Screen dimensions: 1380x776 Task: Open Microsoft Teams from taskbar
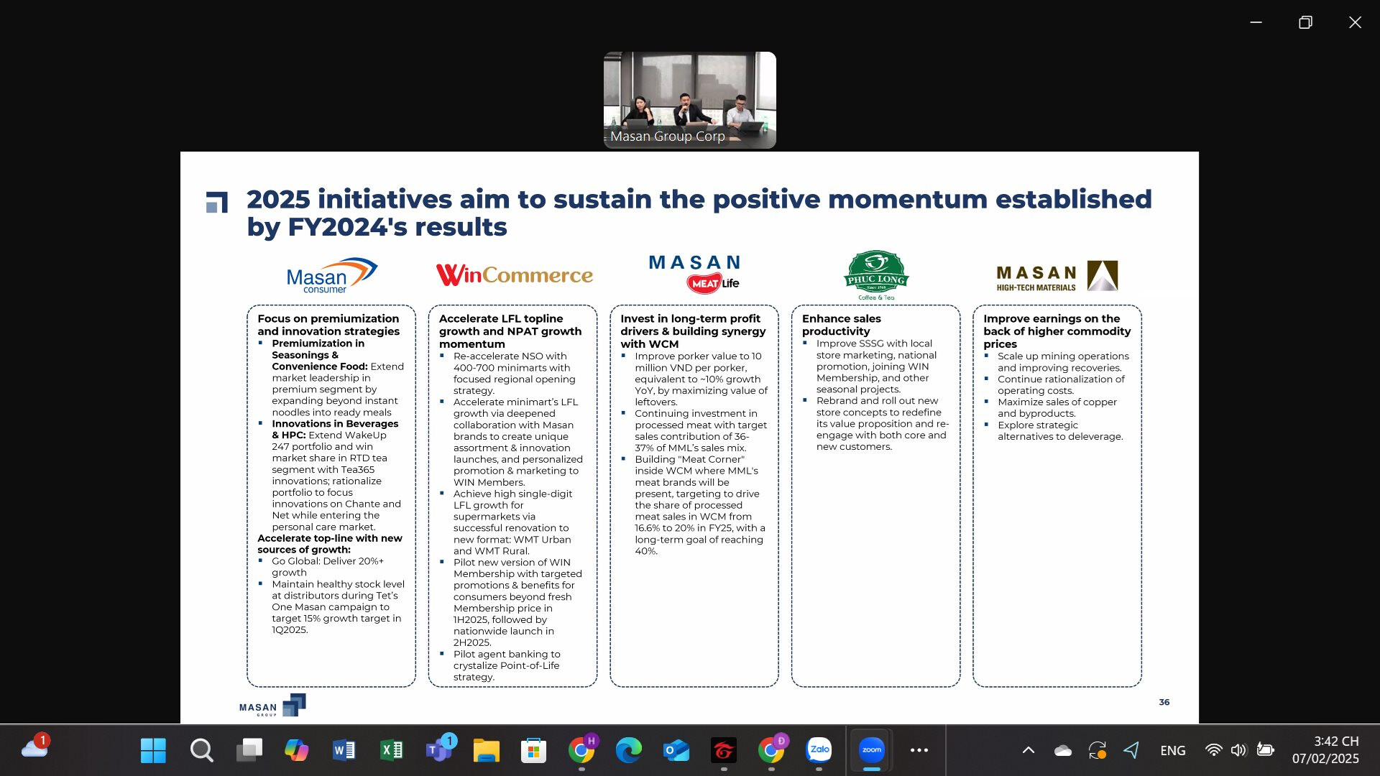click(438, 750)
